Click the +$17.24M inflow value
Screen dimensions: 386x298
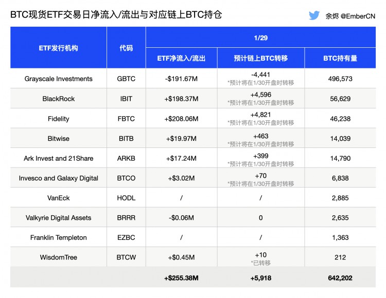(182, 158)
